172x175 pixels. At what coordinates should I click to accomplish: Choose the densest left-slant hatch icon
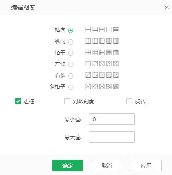(x=116, y=64)
